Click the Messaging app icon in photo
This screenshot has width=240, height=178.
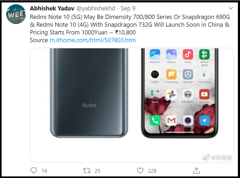(x=171, y=74)
